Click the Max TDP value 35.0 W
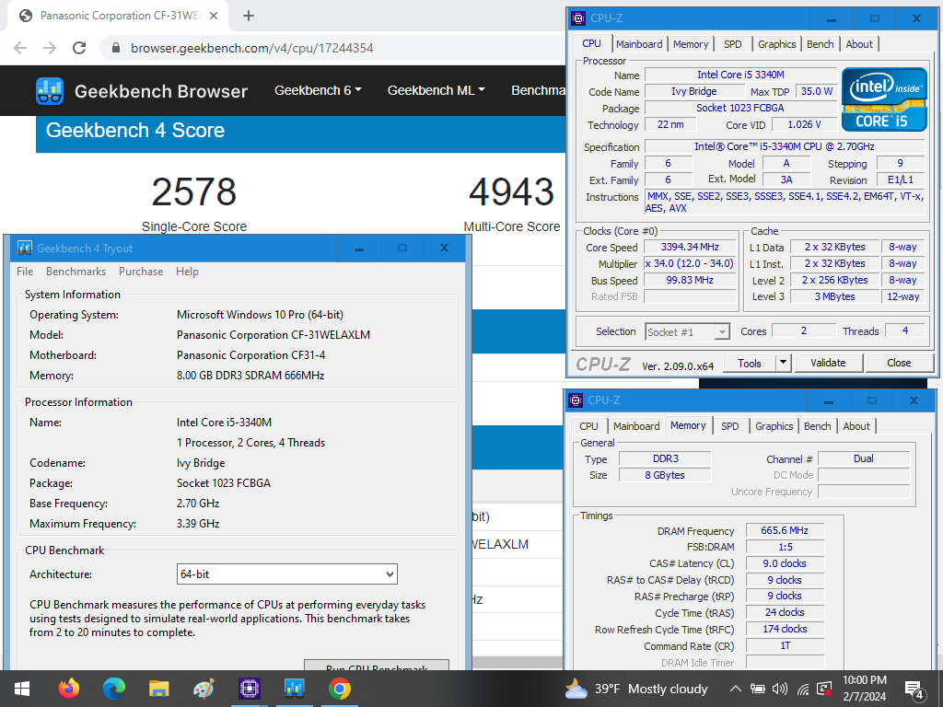Image resolution: width=943 pixels, height=707 pixels. point(817,91)
